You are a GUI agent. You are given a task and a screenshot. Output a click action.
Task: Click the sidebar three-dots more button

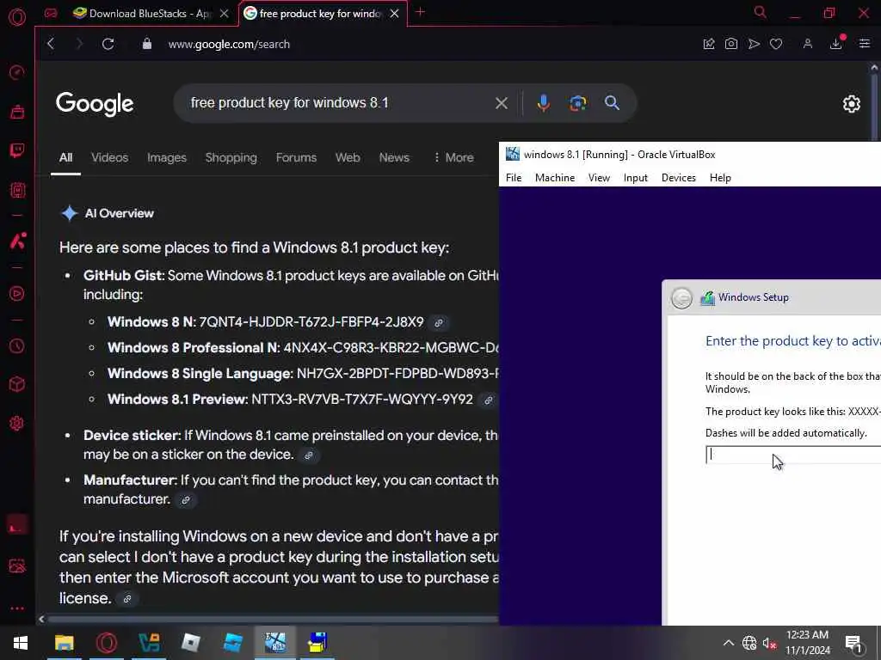tap(17, 608)
